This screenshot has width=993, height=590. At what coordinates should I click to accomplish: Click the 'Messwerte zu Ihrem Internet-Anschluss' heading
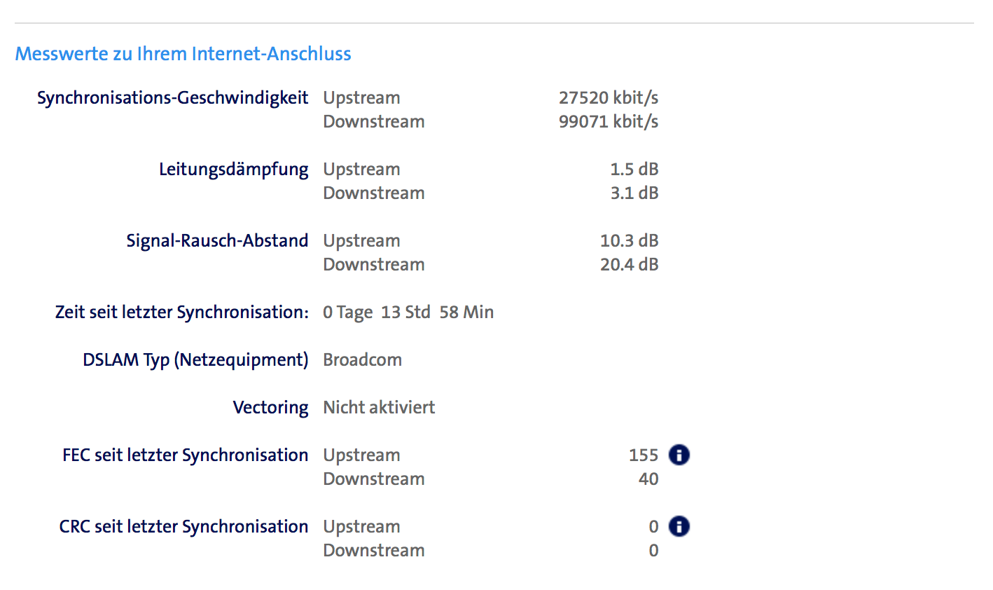click(183, 54)
